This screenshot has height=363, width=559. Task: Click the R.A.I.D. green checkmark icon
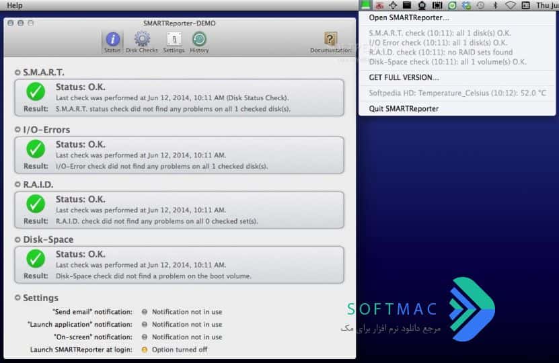coord(36,204)
